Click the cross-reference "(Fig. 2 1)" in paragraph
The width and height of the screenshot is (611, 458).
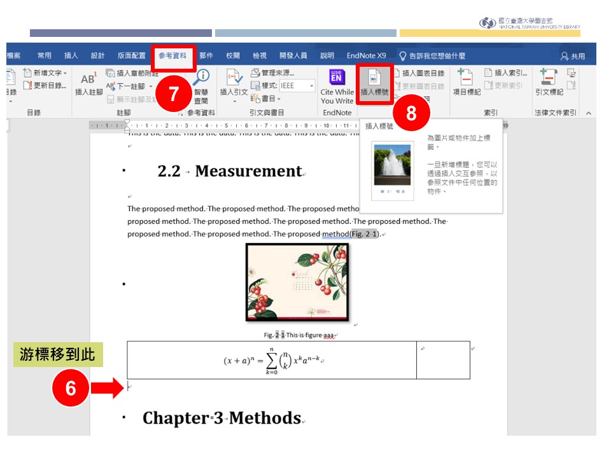(365, 234)
